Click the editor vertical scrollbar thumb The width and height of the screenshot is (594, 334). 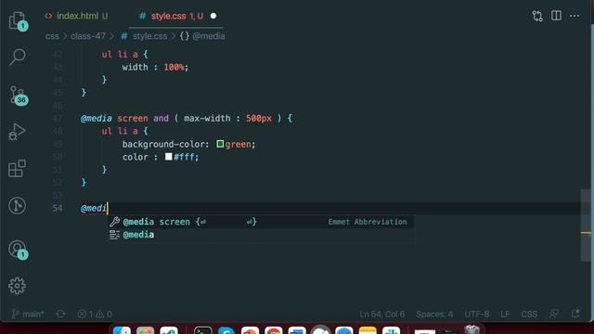click(x=586, y=225)
